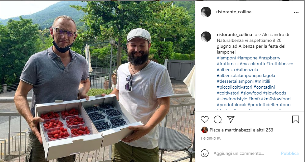Viewport: 305px width, 162px height.
Task: Focus the Aggiungi un commento field
Action: pos(246,153)
